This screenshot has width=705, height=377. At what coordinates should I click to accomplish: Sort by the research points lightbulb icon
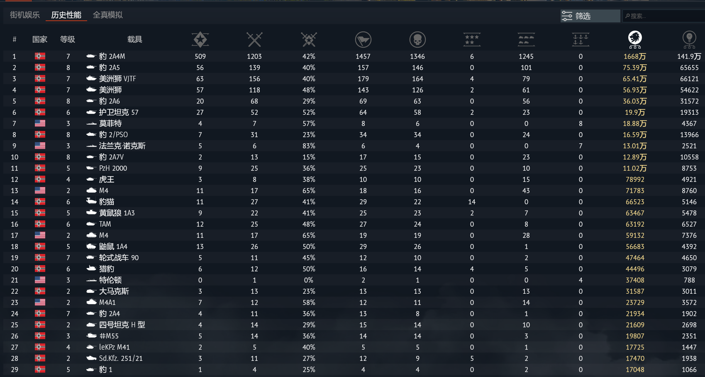coord(689,39)
